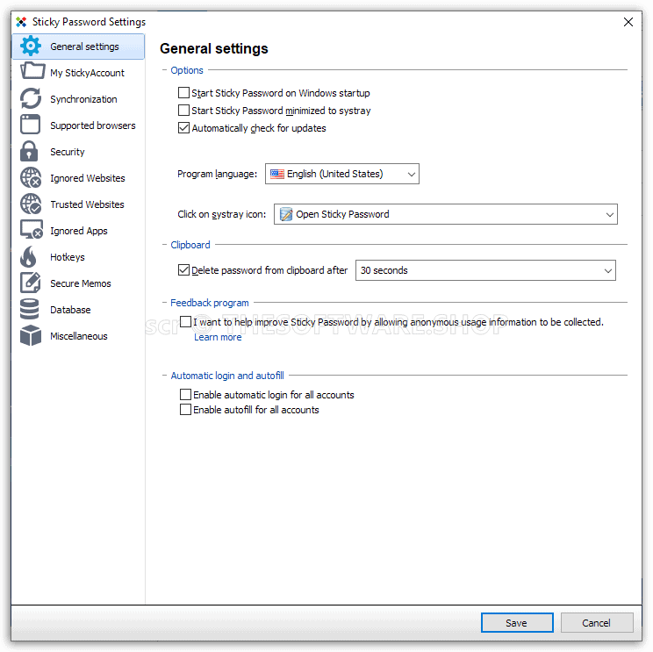Viewport: 653px width, 652px height.
Task: Uncheck Delete password from clipboard after
Action: coord(183,269)
